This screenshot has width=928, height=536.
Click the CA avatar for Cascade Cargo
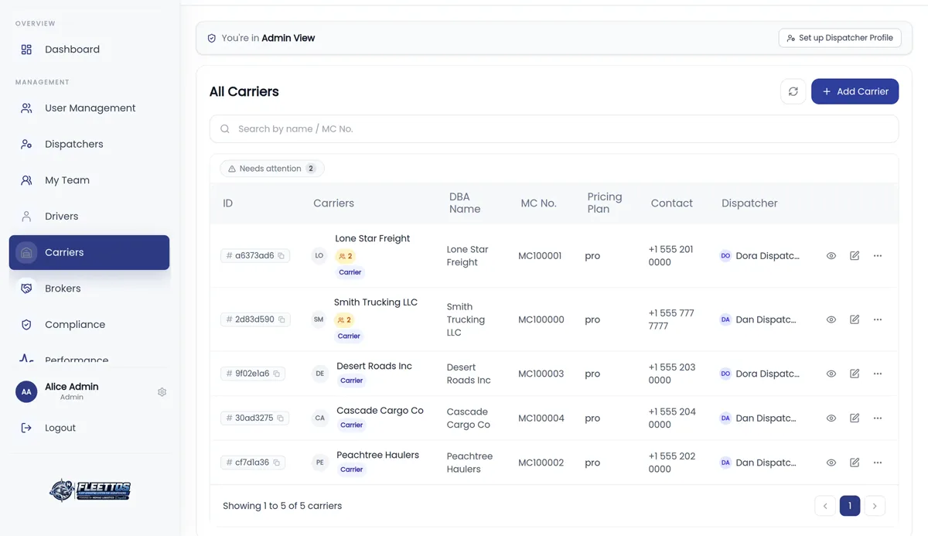319,418
